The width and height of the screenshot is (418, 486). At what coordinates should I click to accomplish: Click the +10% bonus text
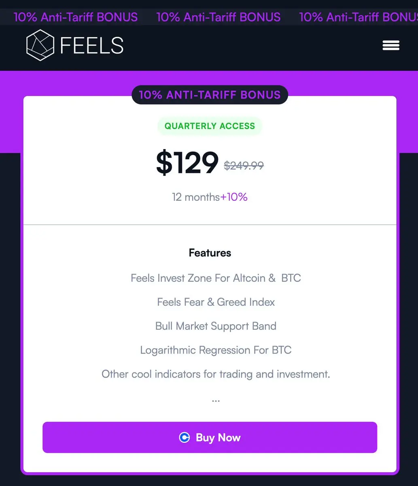(234, 197)
